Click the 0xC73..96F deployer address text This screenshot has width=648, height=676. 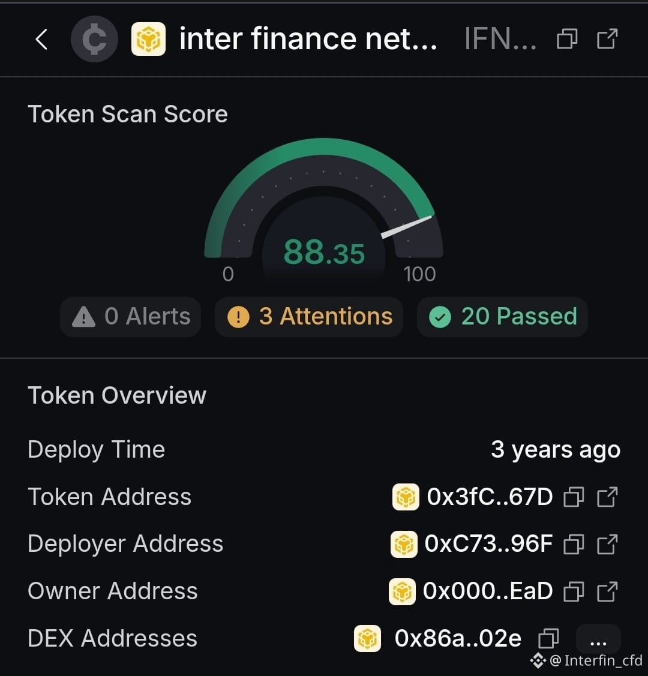coord(488,544)
